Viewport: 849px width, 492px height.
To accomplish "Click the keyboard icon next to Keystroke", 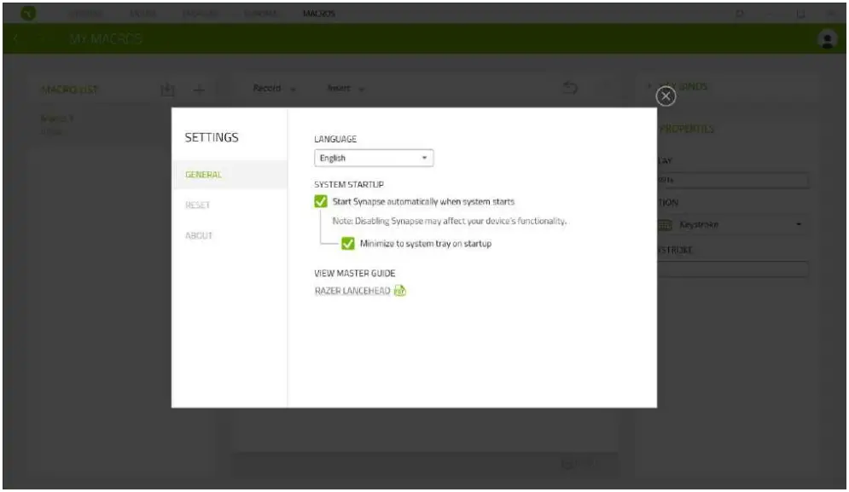I will pyautogui.click(x=667, y=223).
